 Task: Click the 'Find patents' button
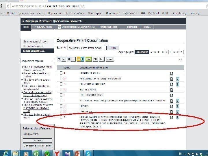(x=38, y=140)
